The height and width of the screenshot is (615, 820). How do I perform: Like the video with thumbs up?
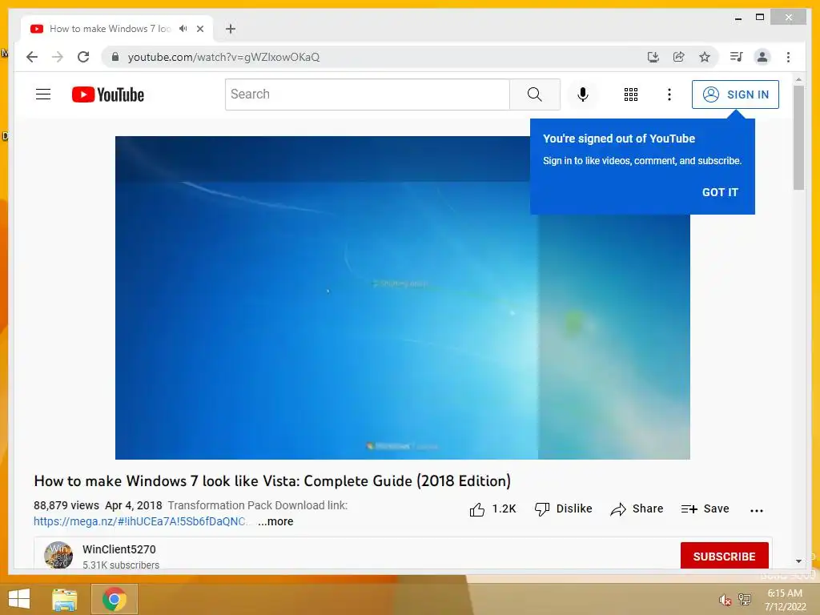[x=492, y=508]
